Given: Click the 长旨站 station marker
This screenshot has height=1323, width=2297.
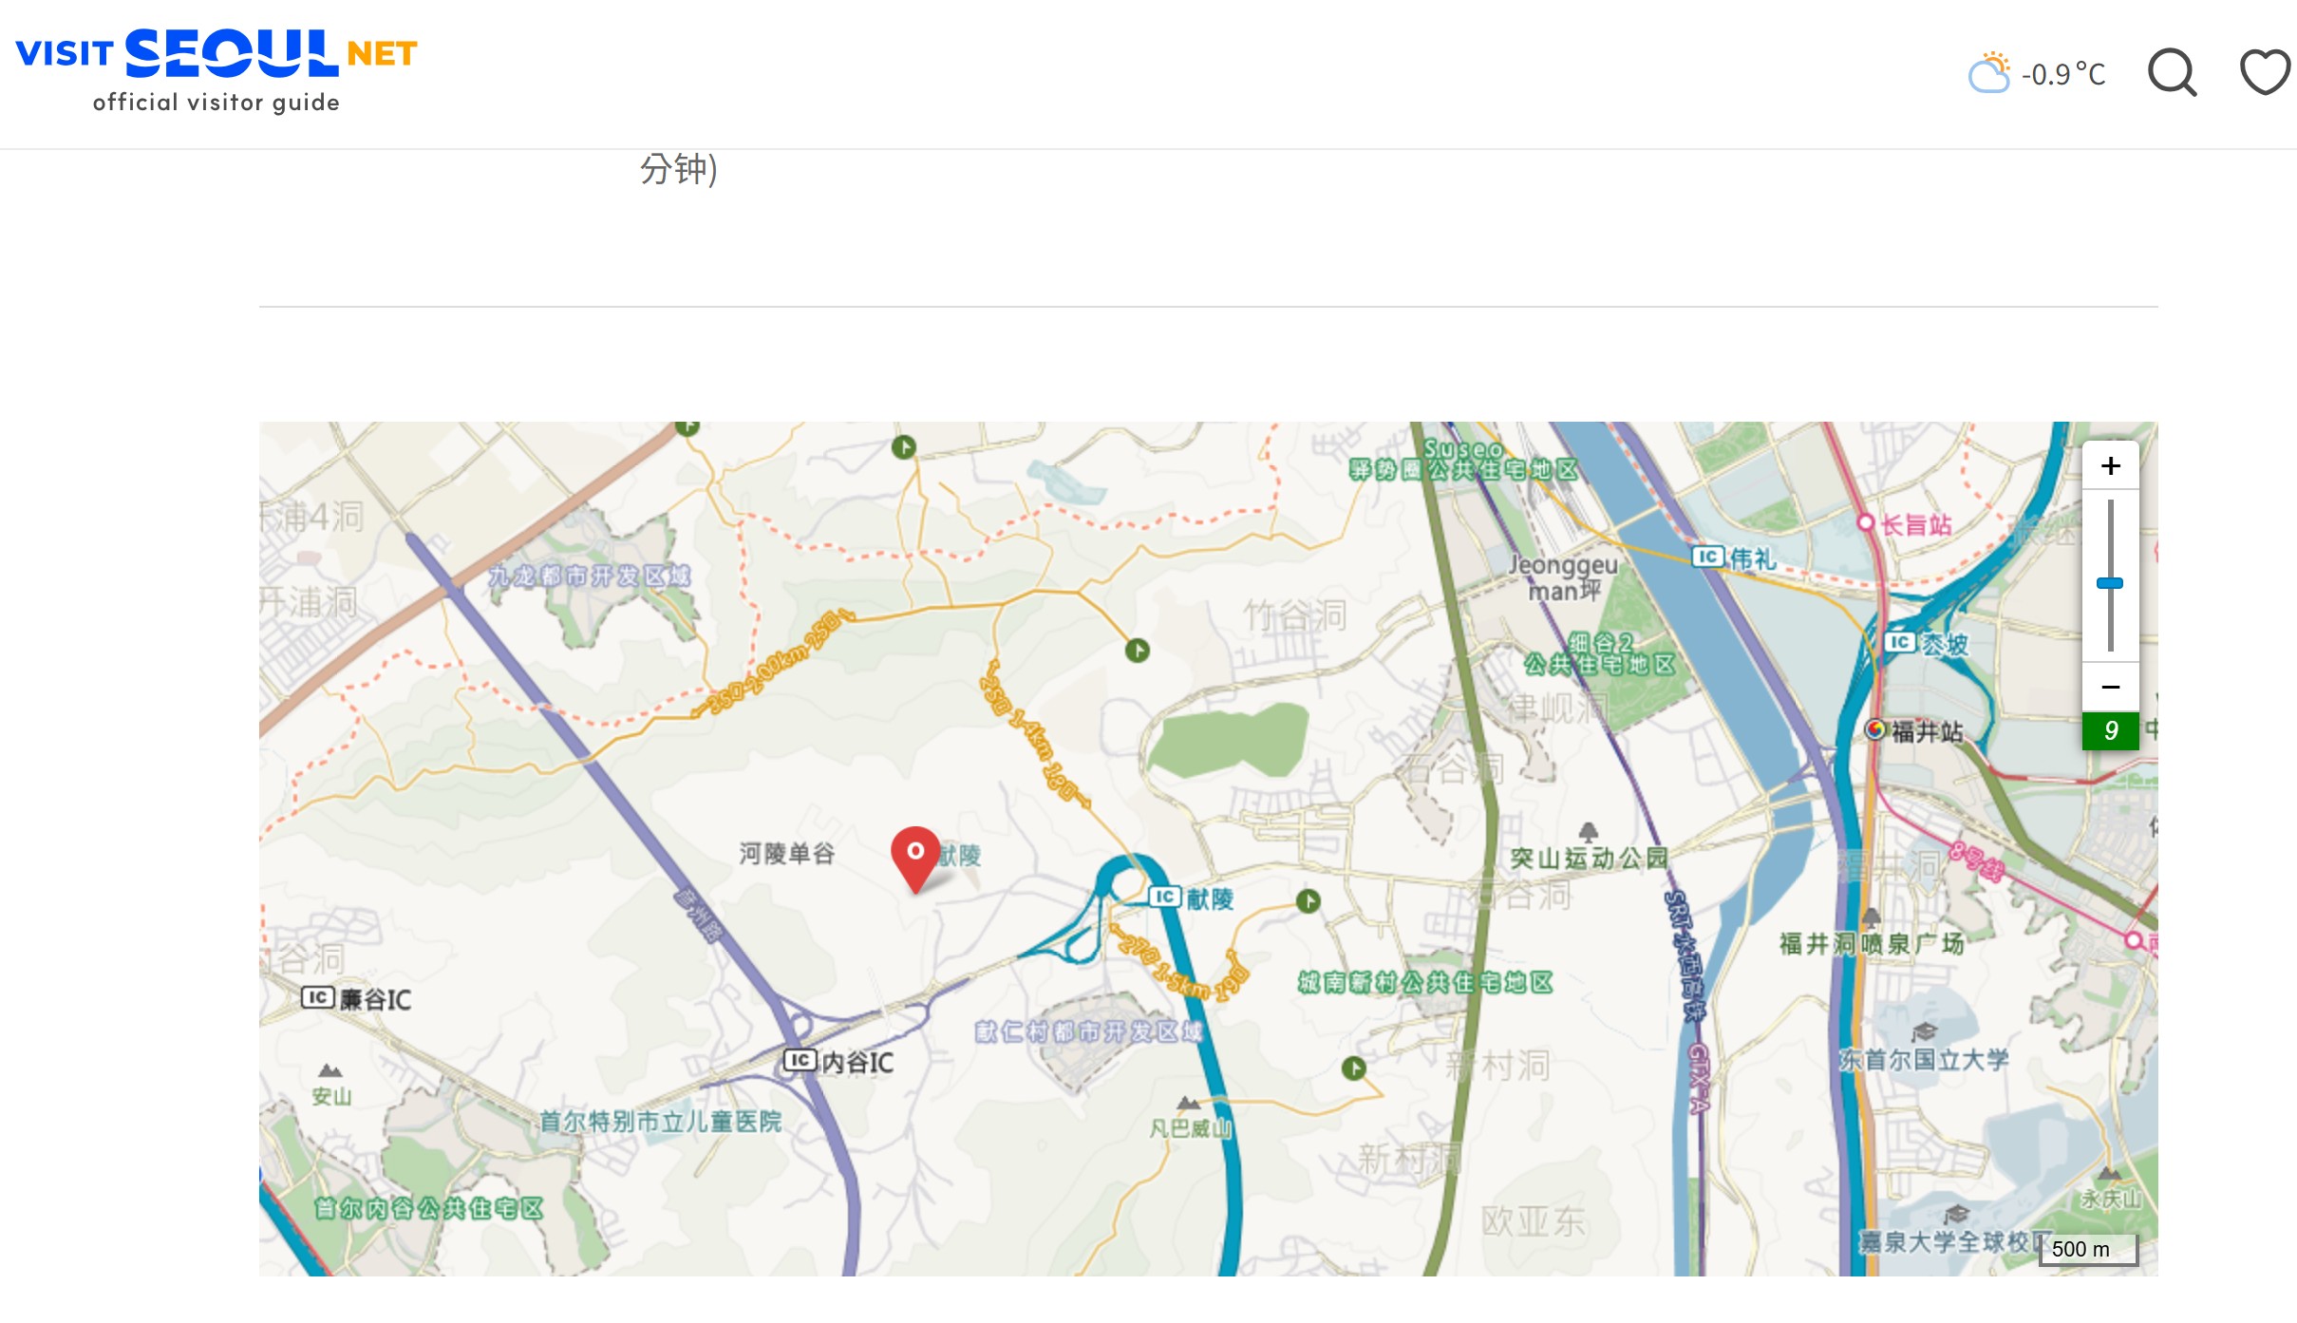Looking at the screenshot, I should 1865,522.
